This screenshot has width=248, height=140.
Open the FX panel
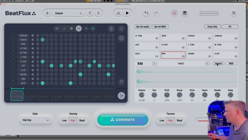pyautogui.click(x=230, y=27)
